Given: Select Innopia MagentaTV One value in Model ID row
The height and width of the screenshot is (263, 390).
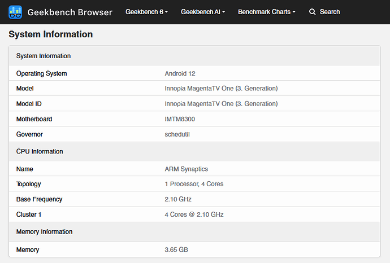Looking at the screenshot, I should (221, 104).
